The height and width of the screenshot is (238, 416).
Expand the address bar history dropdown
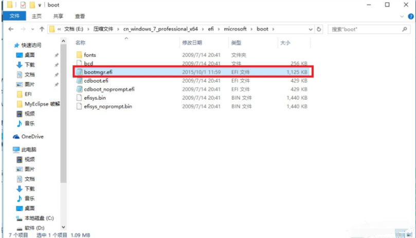(x=311, y=29)
